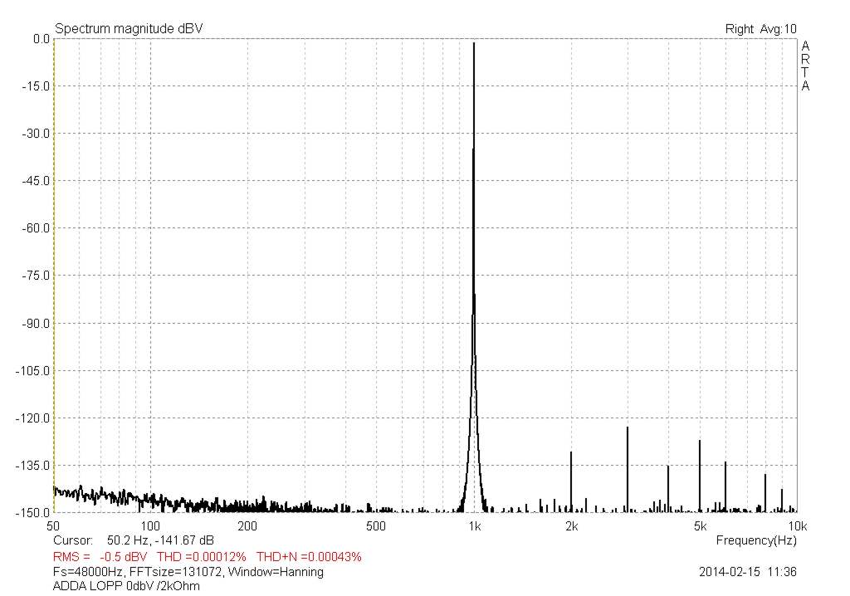
Task: Click the 3 kHz third harmonic spike
Action: pos(628,468)
